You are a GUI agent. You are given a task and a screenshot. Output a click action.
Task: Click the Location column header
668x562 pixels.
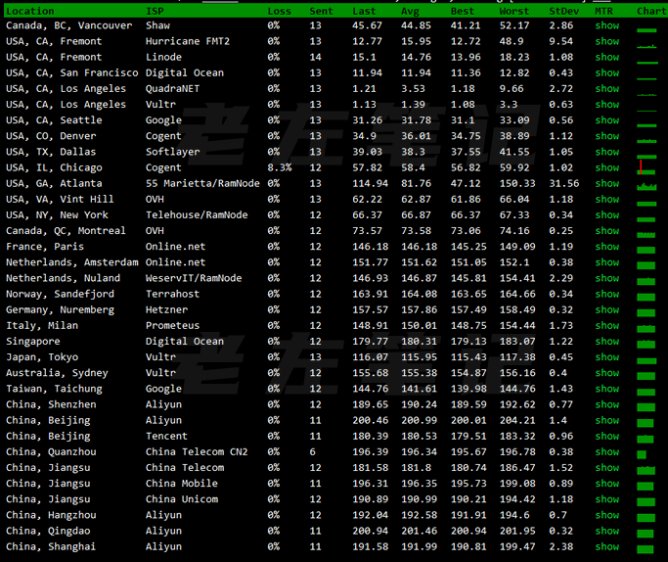coord(30,11)
